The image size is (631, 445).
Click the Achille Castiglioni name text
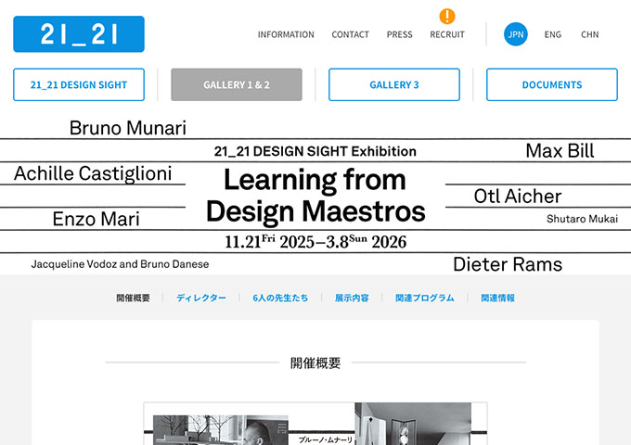click(93, 173)
